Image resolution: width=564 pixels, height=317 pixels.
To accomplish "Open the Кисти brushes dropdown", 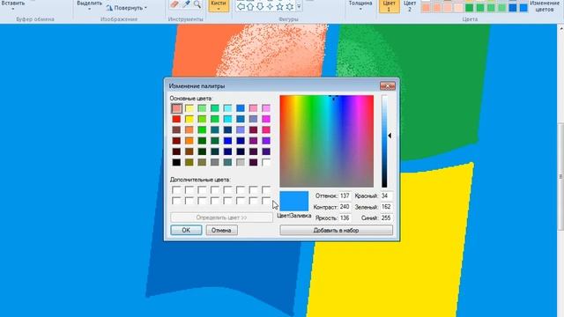I will coord(219,5).
